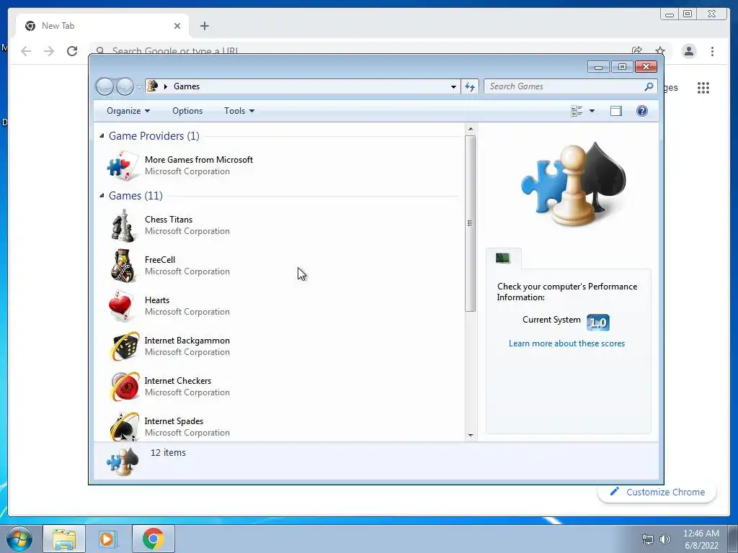
Task: Open the view options dropdown arrow
Action: coord(592,111)
